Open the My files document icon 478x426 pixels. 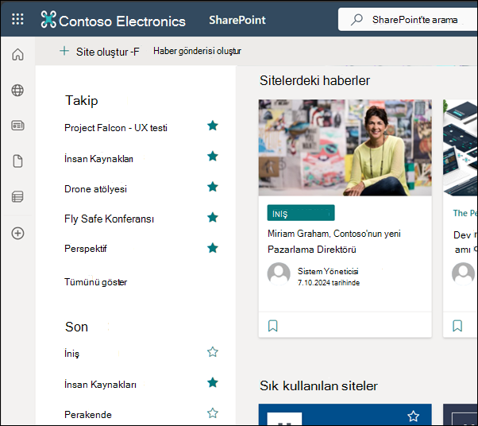coord(17,161)
